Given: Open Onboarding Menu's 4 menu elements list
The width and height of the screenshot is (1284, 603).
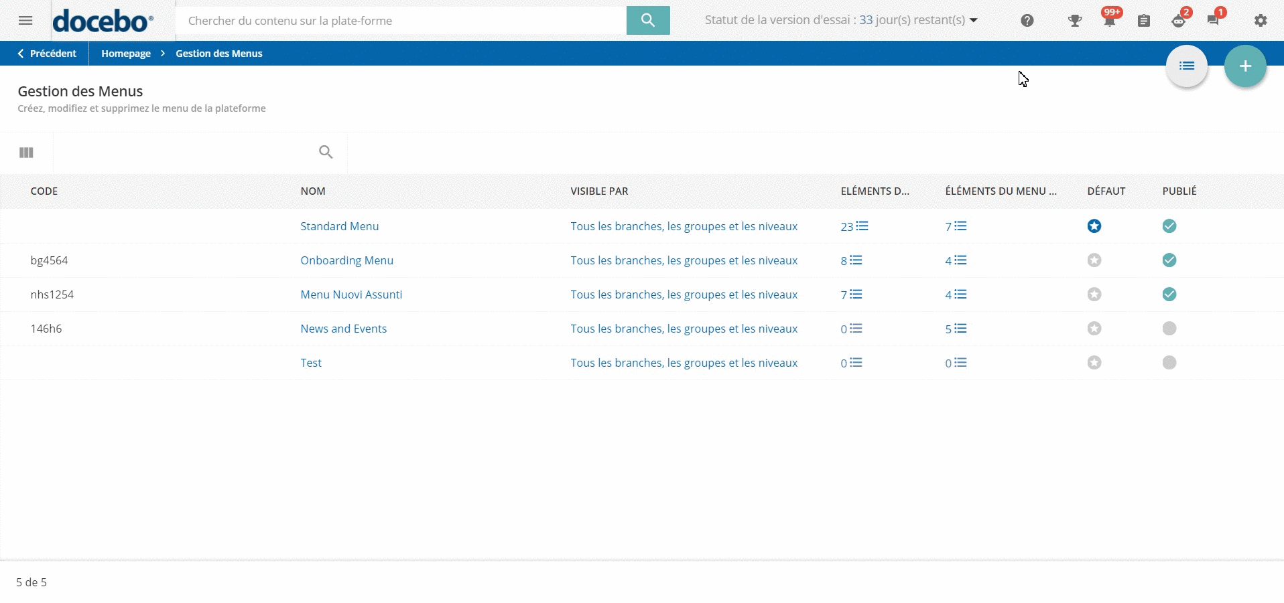Looking at the screenshot, I should [956, 260].
